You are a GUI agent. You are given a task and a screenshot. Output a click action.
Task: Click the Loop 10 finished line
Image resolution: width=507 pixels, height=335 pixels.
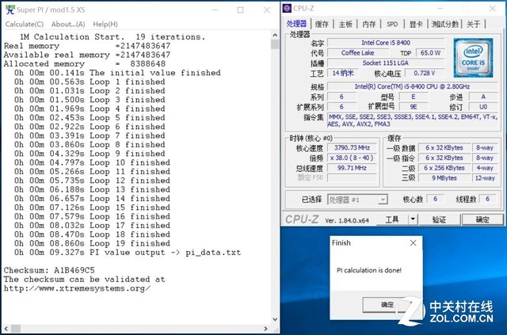92,162
